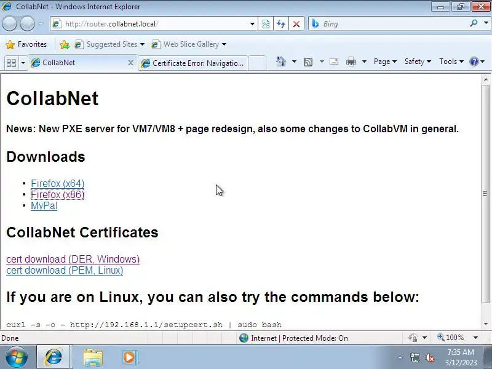
Task: Open the Page menu
Action: [385, 61]
